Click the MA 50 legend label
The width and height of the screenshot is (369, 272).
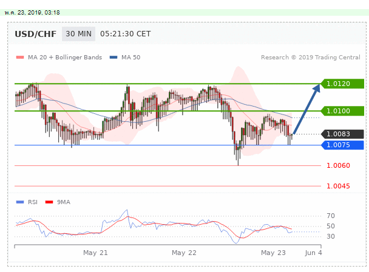click(131, 58)
